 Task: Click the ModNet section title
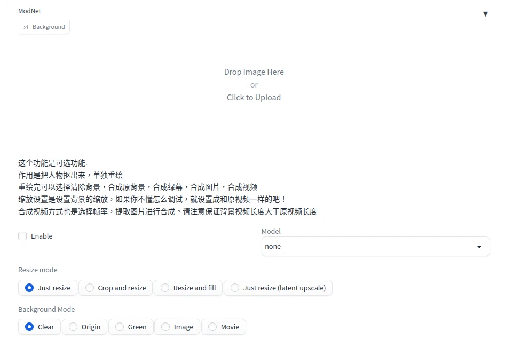pyautogui.click(x=29, y=11)
